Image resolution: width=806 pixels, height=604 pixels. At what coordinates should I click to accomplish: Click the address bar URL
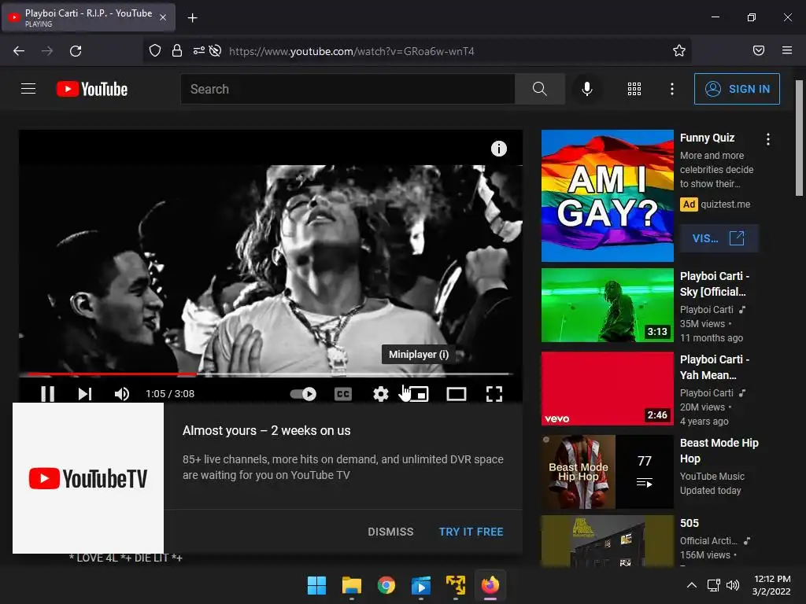tap(352, 51)
